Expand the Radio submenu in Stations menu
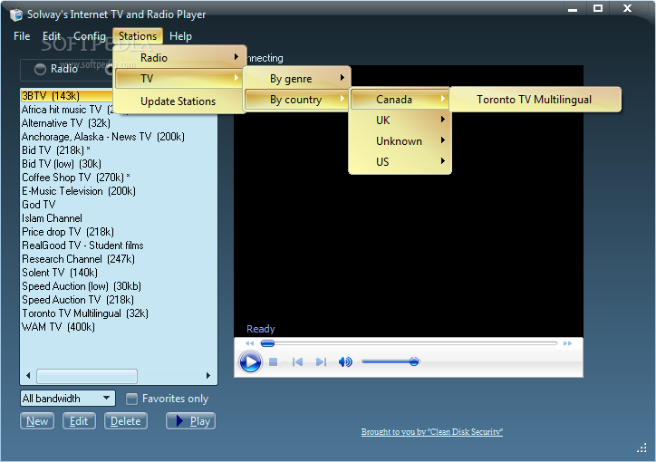This screenshot has width=656, height=462. click(180, 57)
